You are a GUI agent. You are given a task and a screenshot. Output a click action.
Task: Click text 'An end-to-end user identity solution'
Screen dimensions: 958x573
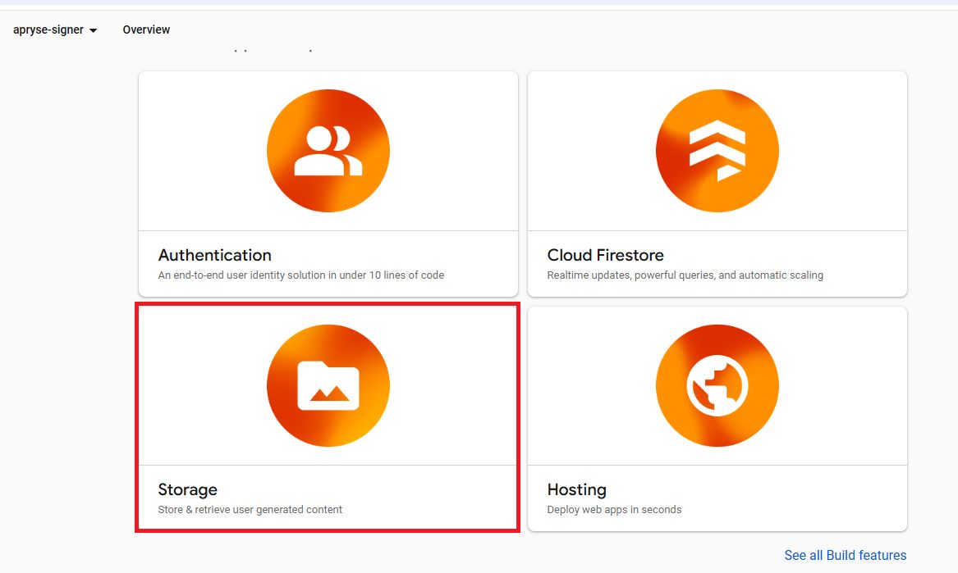click(242, 275)
